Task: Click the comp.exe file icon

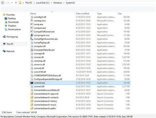Action: pos(32,24)
